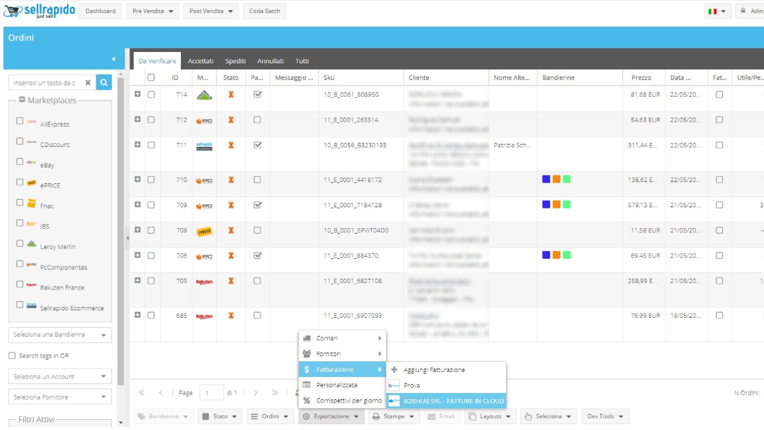Viewport: 764px width, 430px height.
Task: Switch to the Annullati tab
Action: point(270,61)
